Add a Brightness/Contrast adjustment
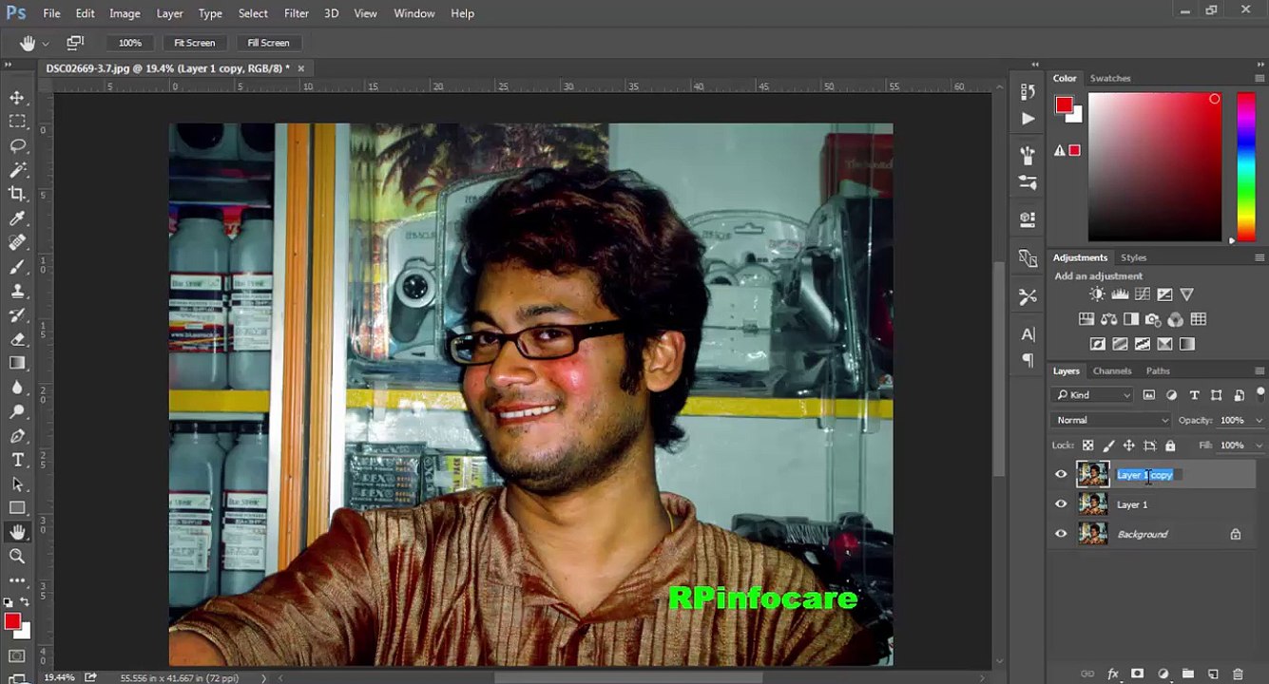Viewport: 1269px width, 684px height. coord(1097,294)
